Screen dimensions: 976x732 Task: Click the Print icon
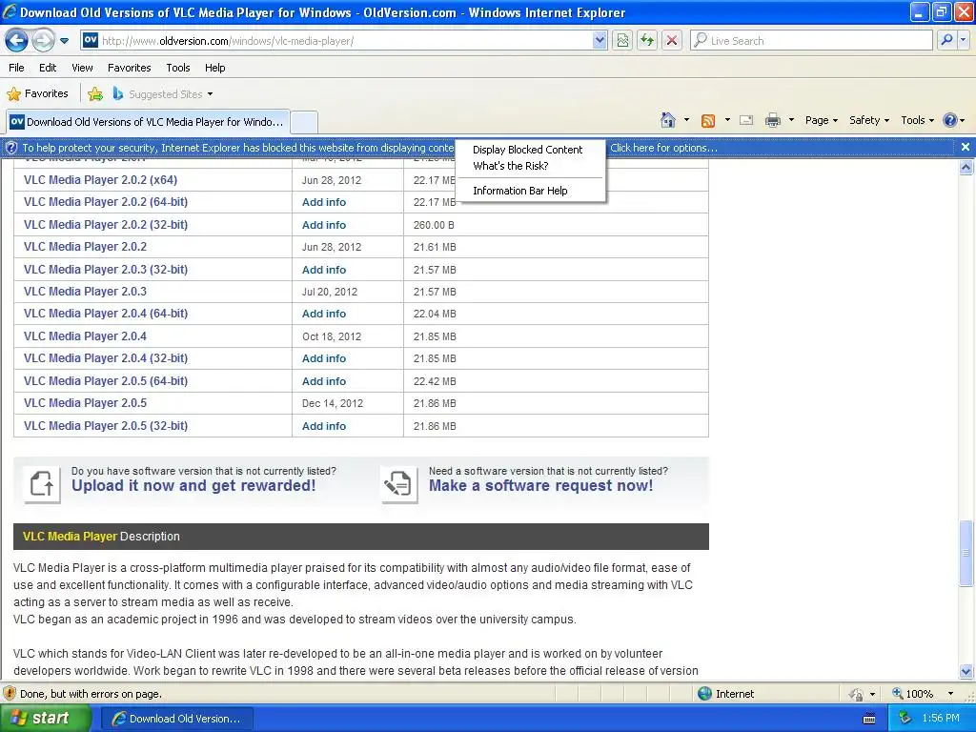pos(772,120)
